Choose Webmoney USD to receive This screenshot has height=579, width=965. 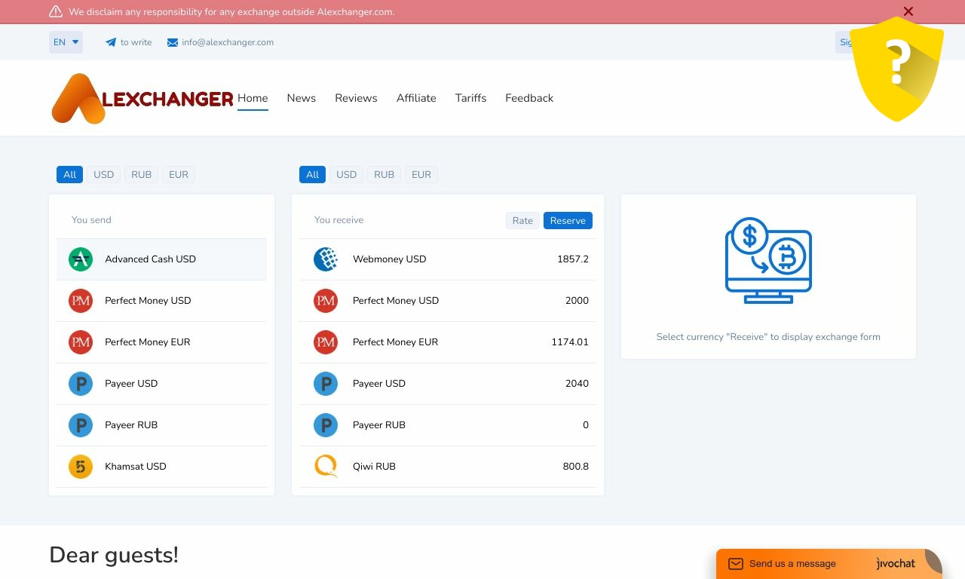click(x=448, y=259)
